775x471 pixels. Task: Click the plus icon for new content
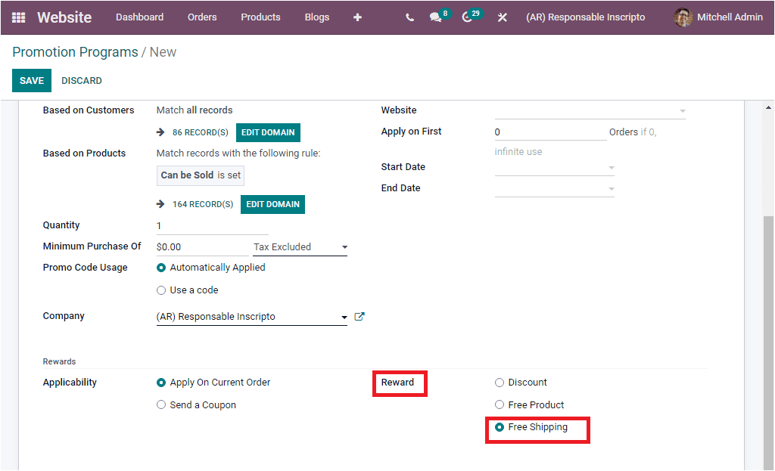(356, 17)
